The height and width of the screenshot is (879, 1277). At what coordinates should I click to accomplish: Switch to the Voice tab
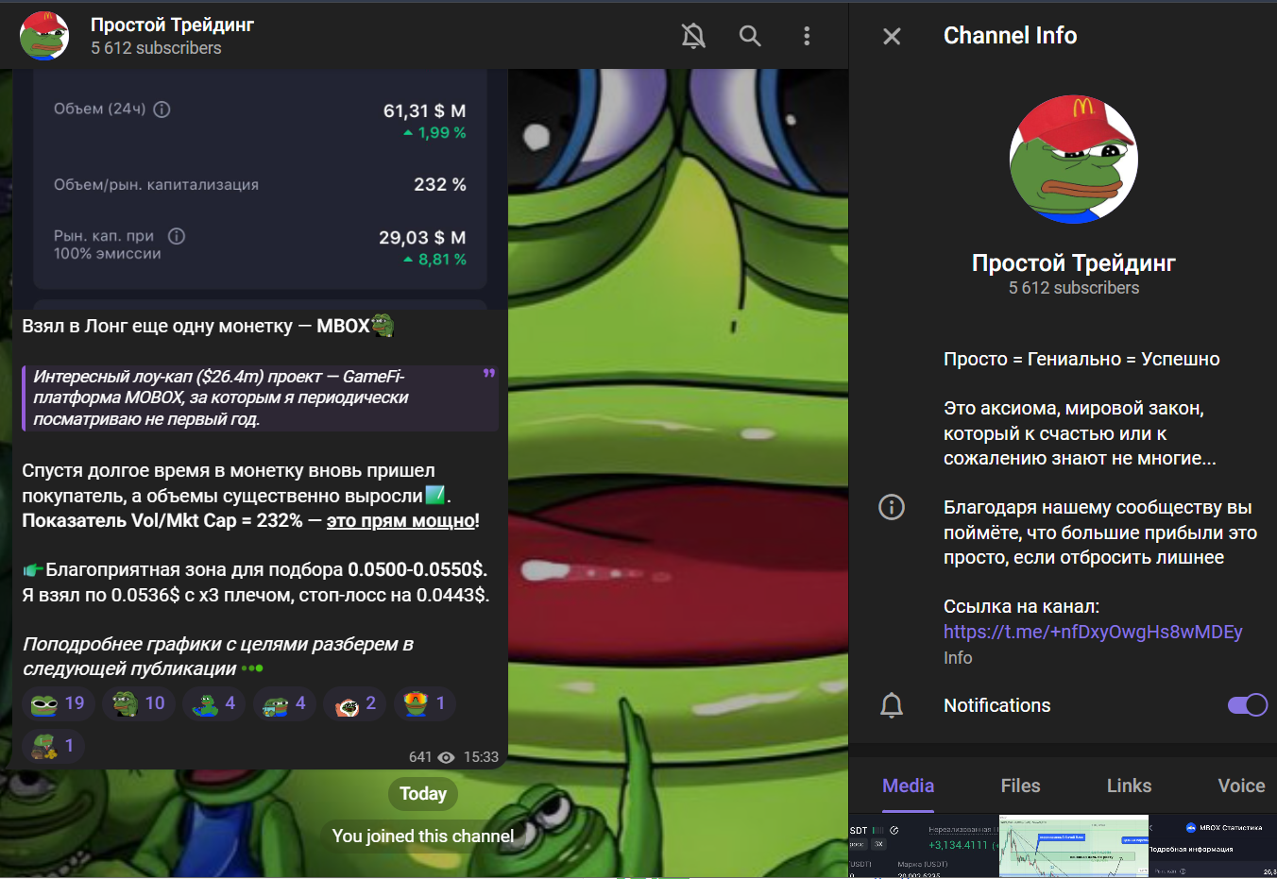(1241, 786)
